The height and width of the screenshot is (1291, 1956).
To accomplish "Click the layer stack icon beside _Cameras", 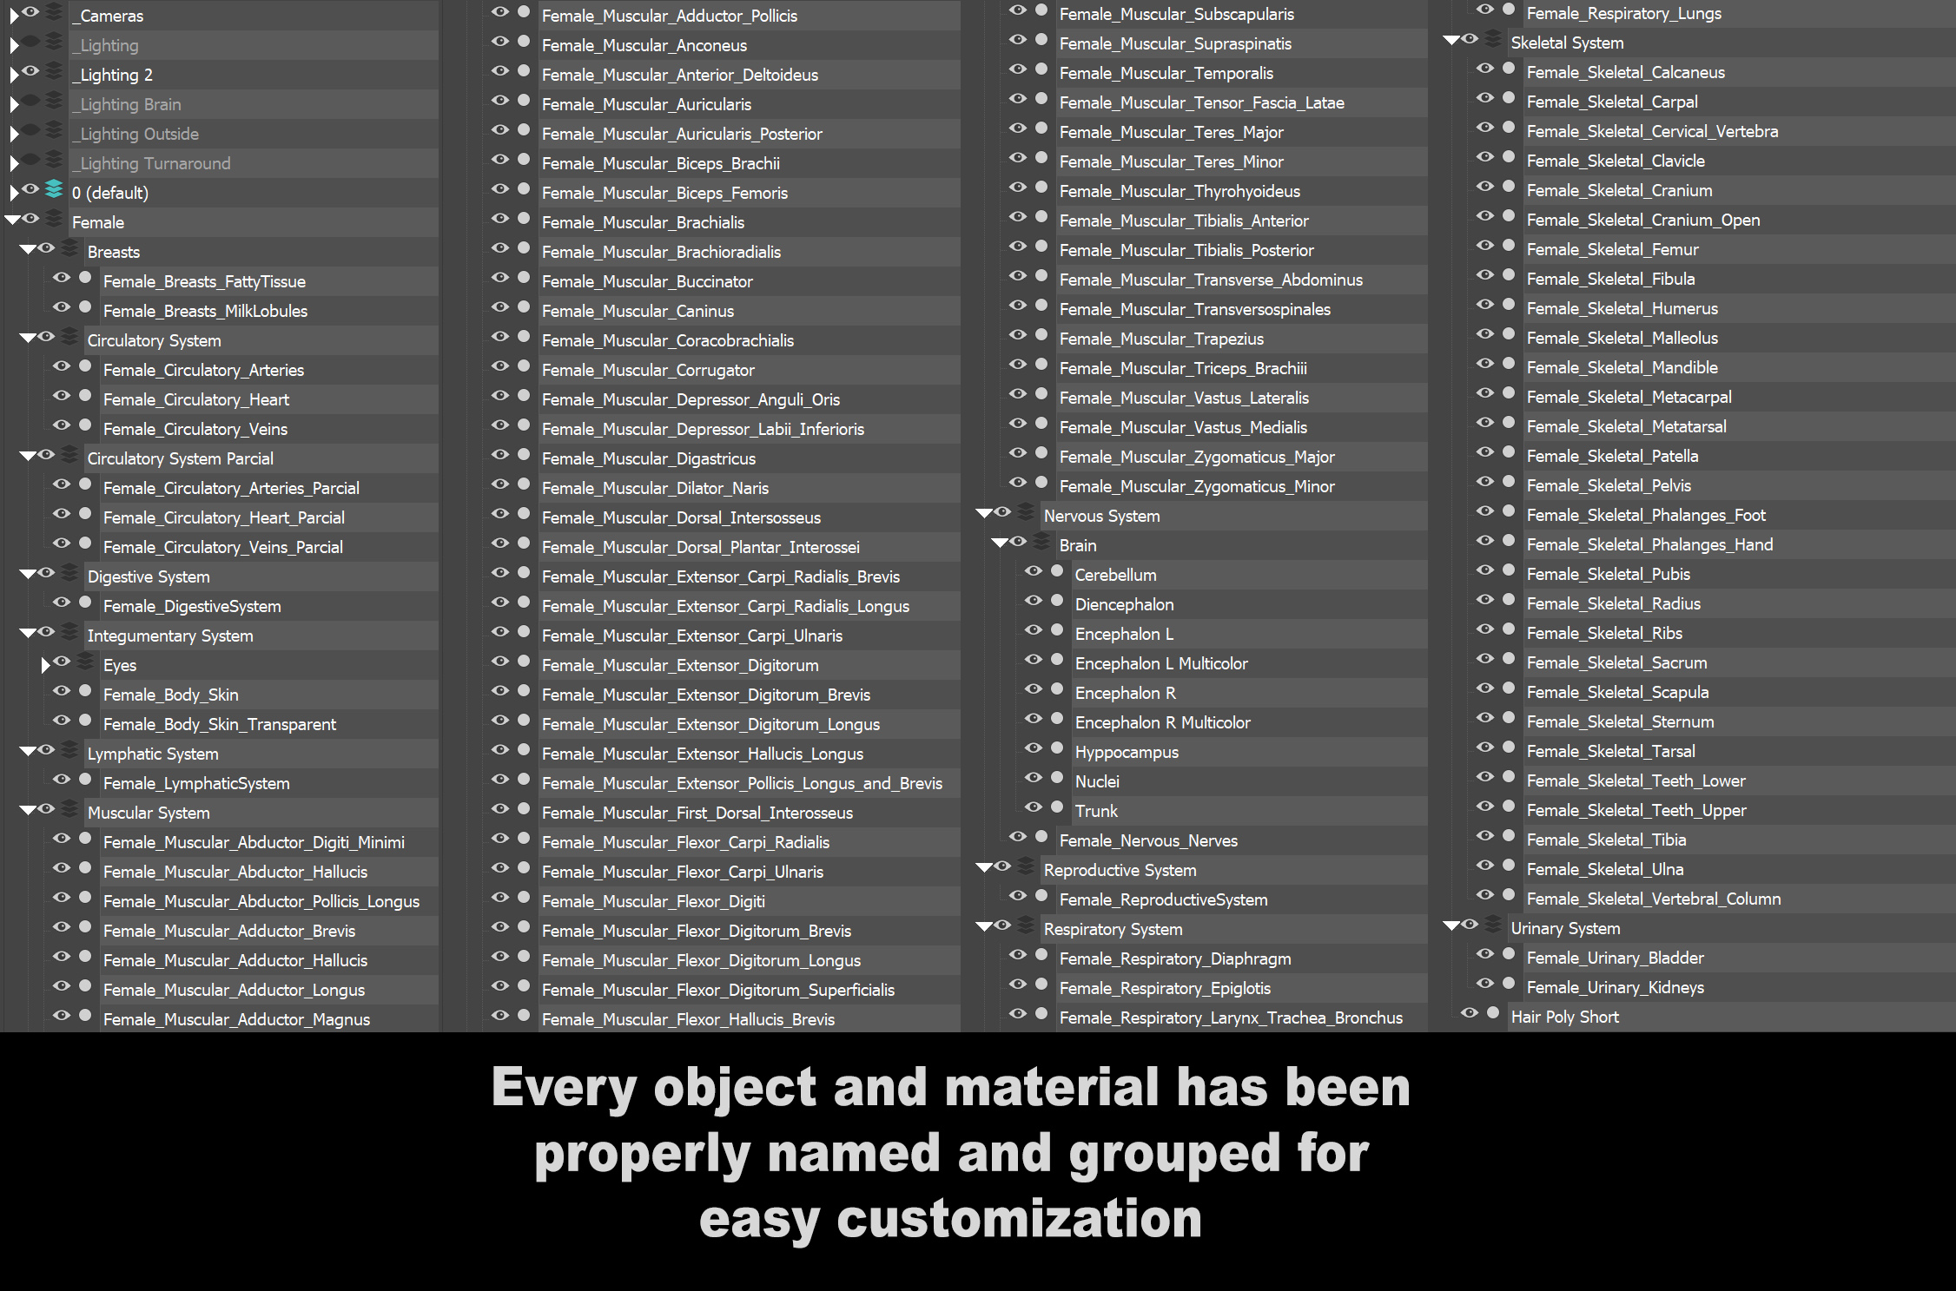I will (x=54, y=11).
